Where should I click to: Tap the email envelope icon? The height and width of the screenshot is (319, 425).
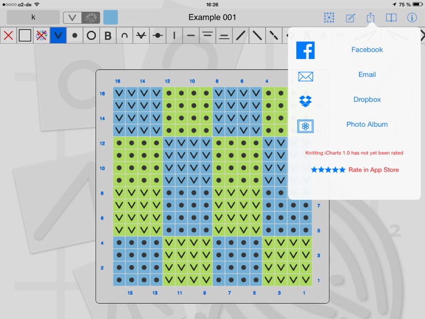305,76
